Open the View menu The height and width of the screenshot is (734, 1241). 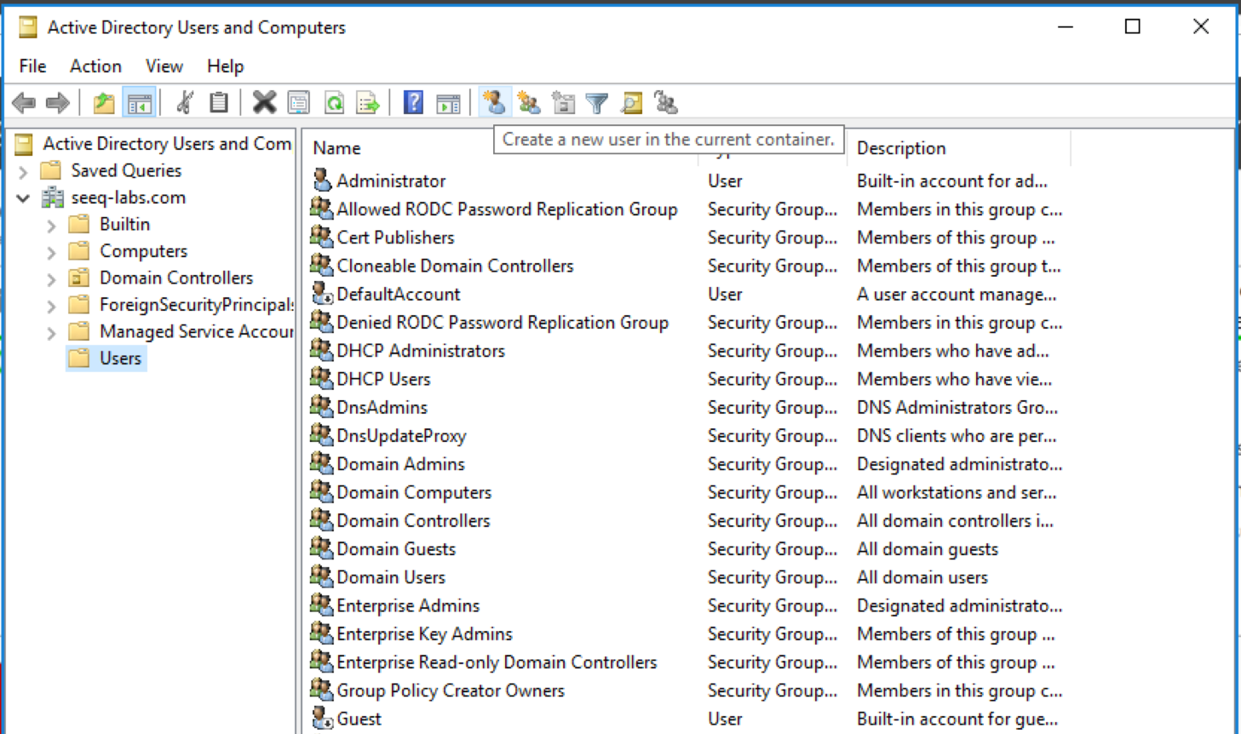164,66
